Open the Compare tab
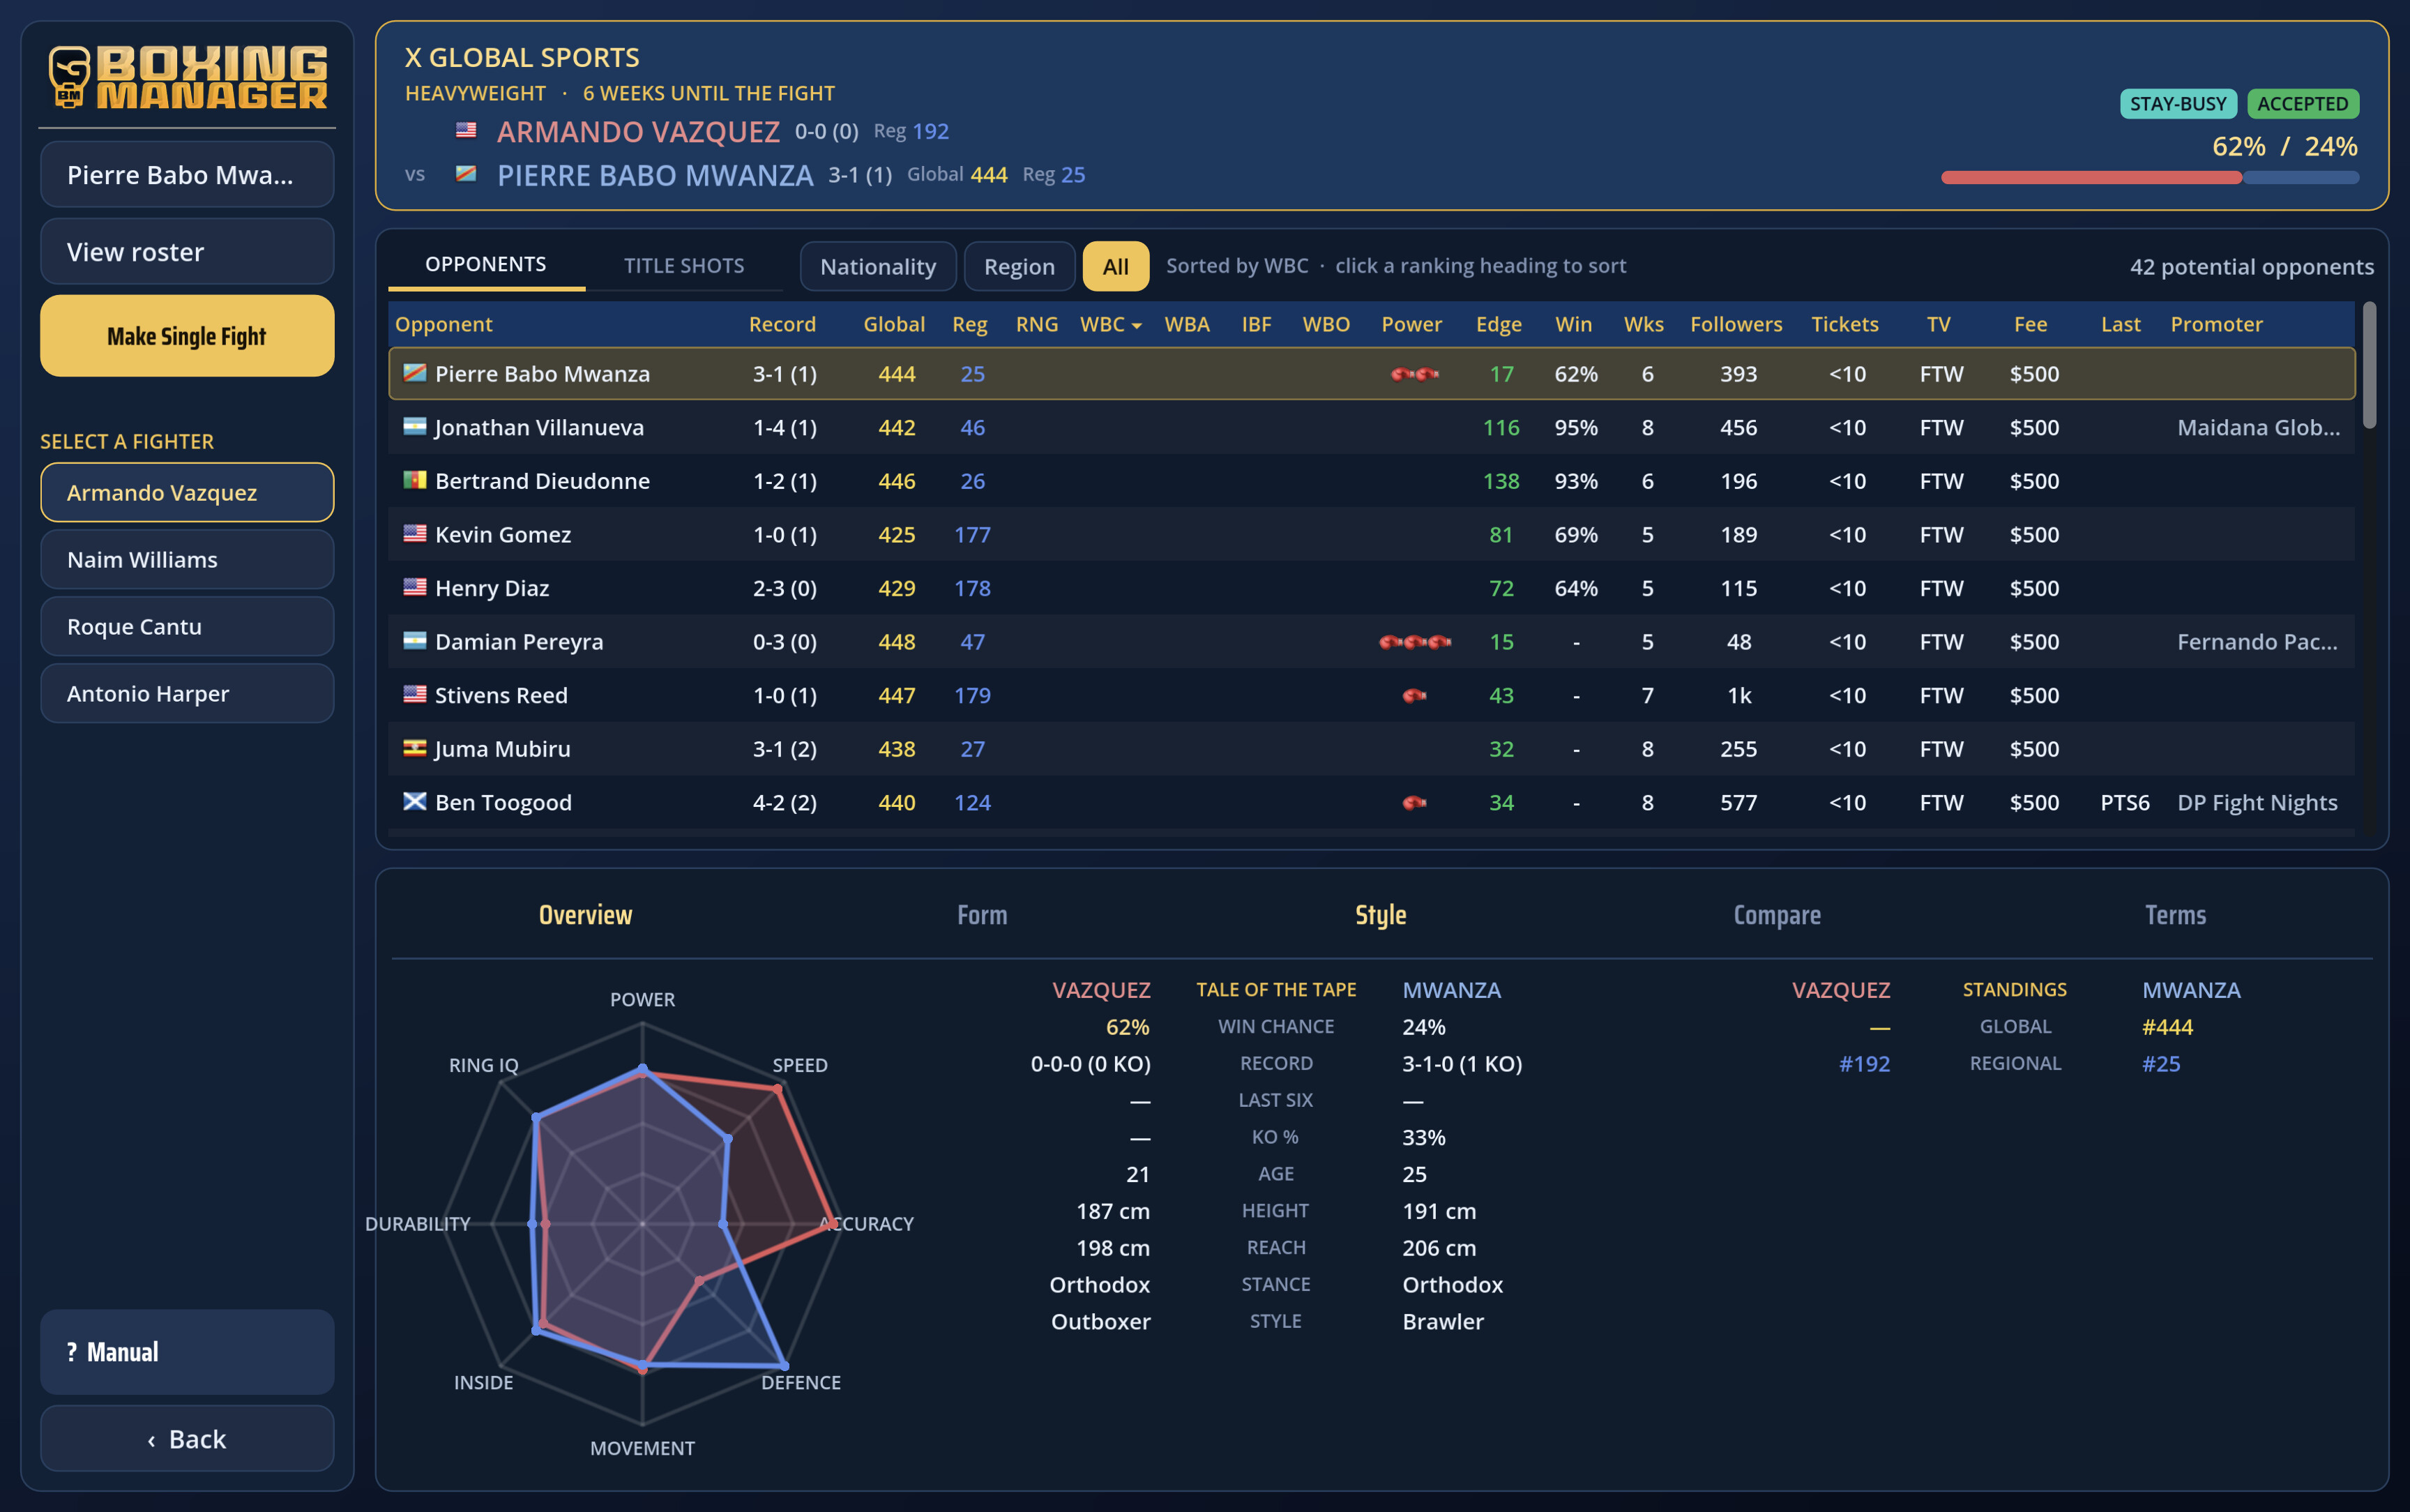Image resolution: width=2410 pixels, height=1512 pixels. (x=1776, y=915)
